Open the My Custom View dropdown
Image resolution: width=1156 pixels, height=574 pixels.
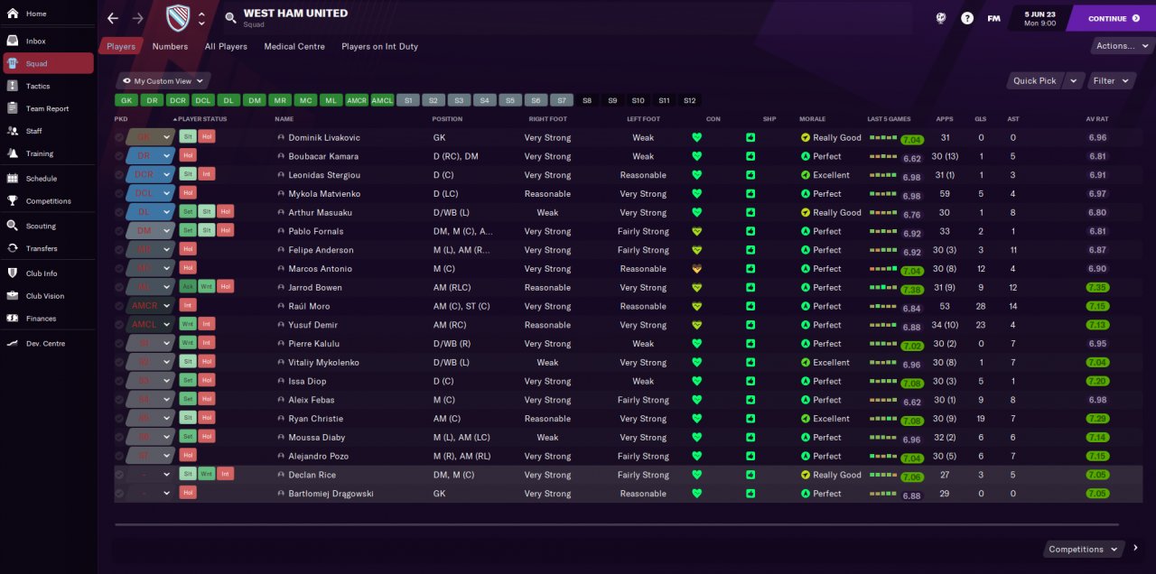coord(163,81)
